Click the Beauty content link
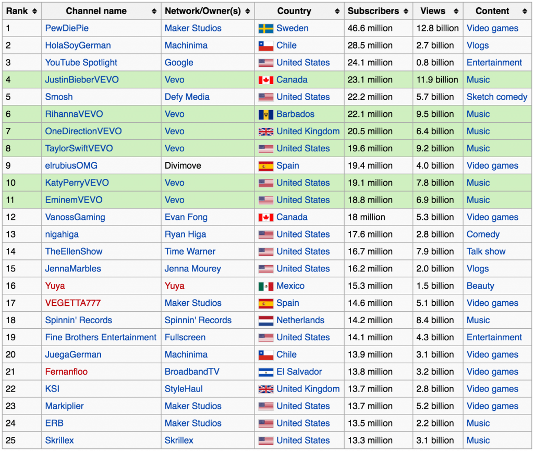 click(x=480, y=286)
